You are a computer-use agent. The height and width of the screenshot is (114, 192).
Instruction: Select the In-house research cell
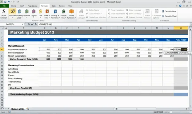click(23, 53)
